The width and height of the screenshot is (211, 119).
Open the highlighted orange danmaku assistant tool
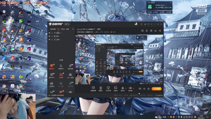[52, 67]
